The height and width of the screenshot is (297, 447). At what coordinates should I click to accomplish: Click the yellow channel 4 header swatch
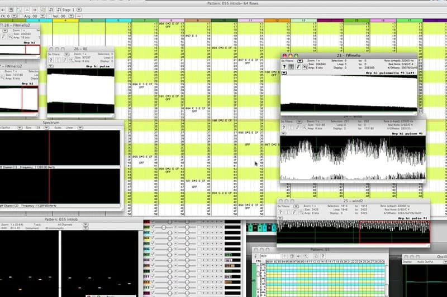(x=65, y=21)
